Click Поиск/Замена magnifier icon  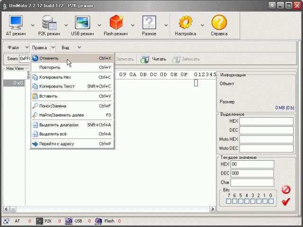[x=35, y=106]
